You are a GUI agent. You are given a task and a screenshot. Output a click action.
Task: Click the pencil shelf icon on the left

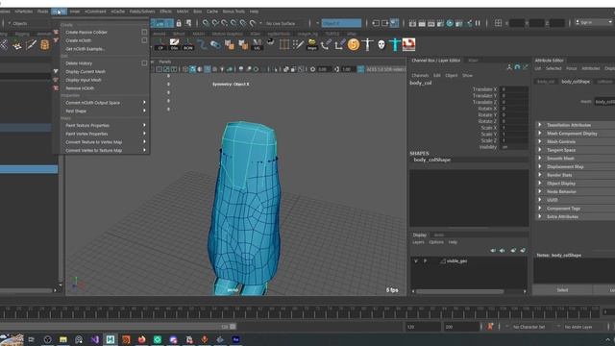tap(31, 45)
